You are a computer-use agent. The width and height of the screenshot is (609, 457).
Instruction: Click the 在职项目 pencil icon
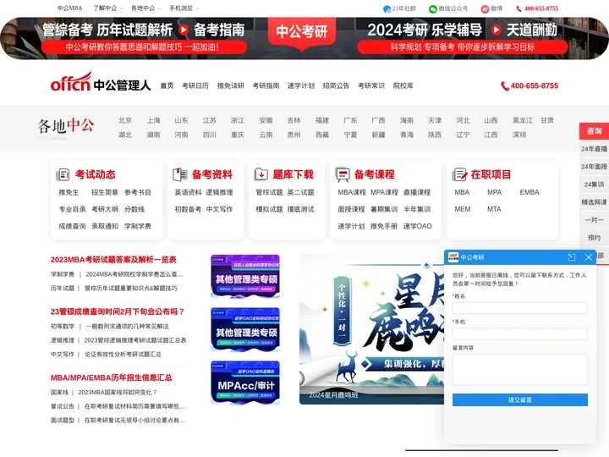[459, 174]
